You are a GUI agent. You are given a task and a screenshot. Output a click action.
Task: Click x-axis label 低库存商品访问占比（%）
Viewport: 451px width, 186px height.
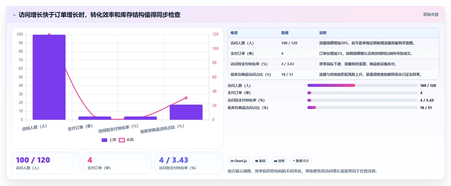coord(162,129)
